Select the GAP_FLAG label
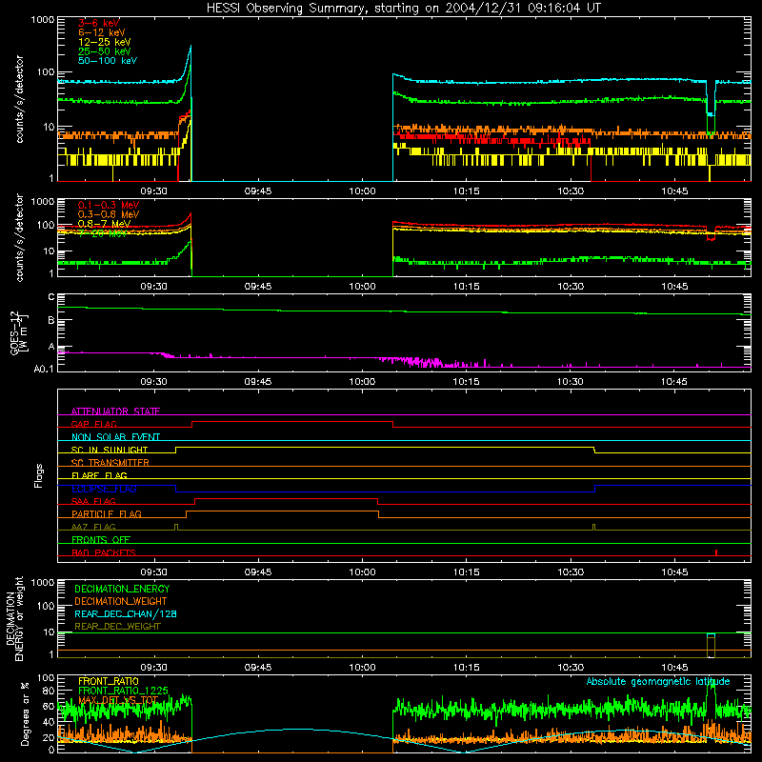Image resolution: width=762 pixels, height=762 pixels. [x=93, y=424]
